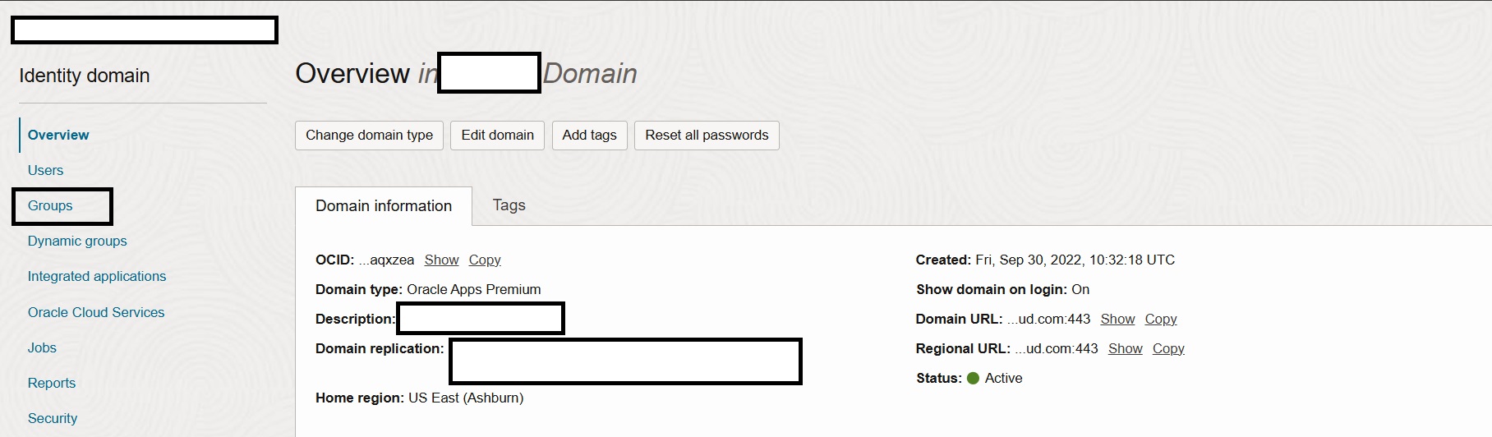
Task: Copy the OCID
Action: (485, 260)
